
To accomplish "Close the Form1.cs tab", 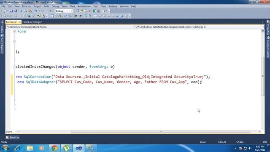I will pyautogui.click(x=19, y=22).
